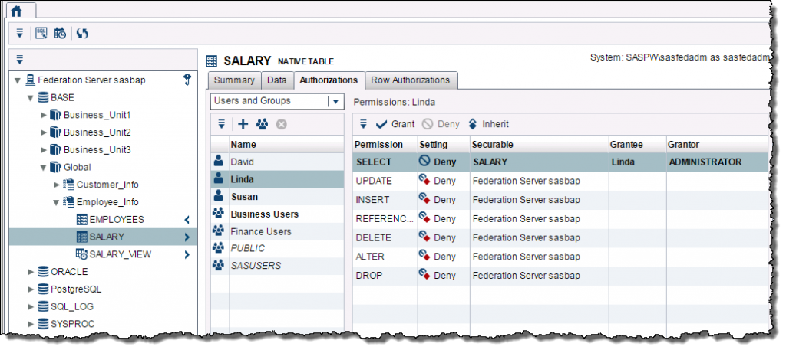
Task: Click the remove icon in users toolbar
Action: 282,123
